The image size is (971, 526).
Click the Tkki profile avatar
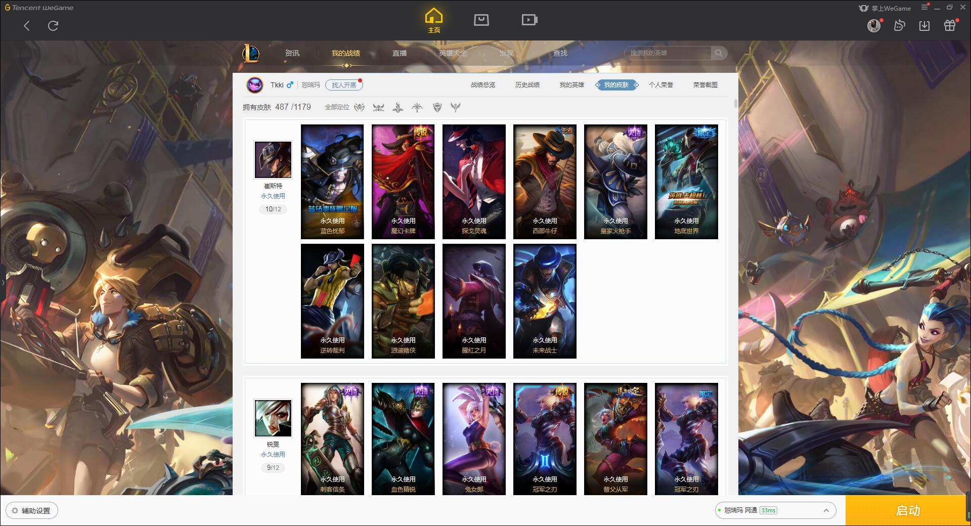pyautogui.click(x=255, y=85)
